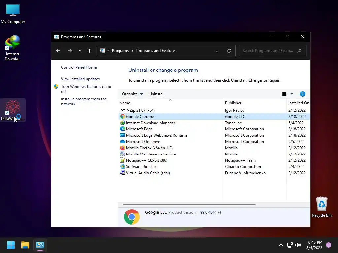This screenshot has height=253, width=338.
Task: Go forward with the right arrow
Action: tap(70, 51)
